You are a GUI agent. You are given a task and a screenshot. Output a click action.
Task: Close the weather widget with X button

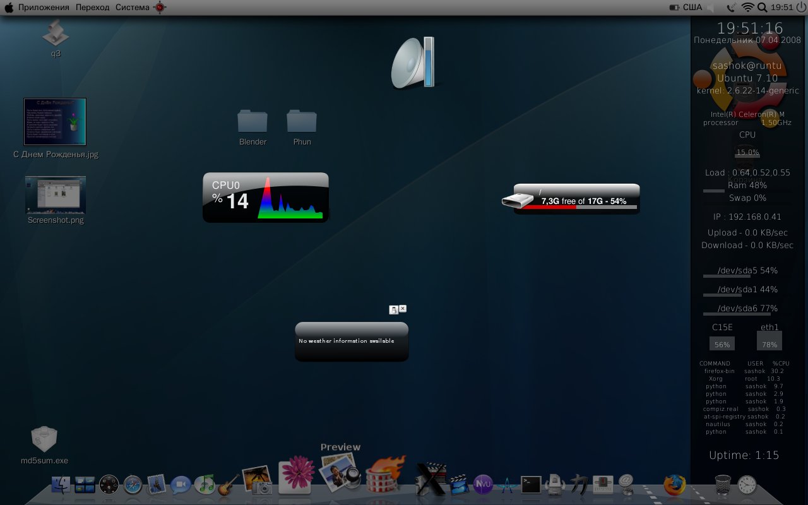pos(403,309)
